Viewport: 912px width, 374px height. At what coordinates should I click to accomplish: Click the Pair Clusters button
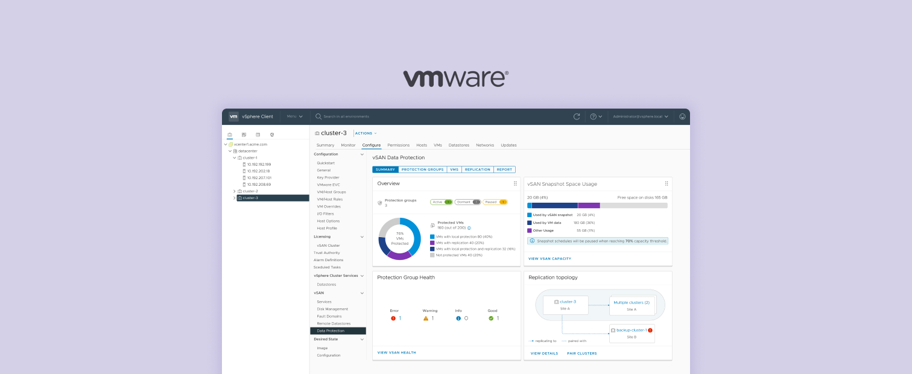[581, 353]
